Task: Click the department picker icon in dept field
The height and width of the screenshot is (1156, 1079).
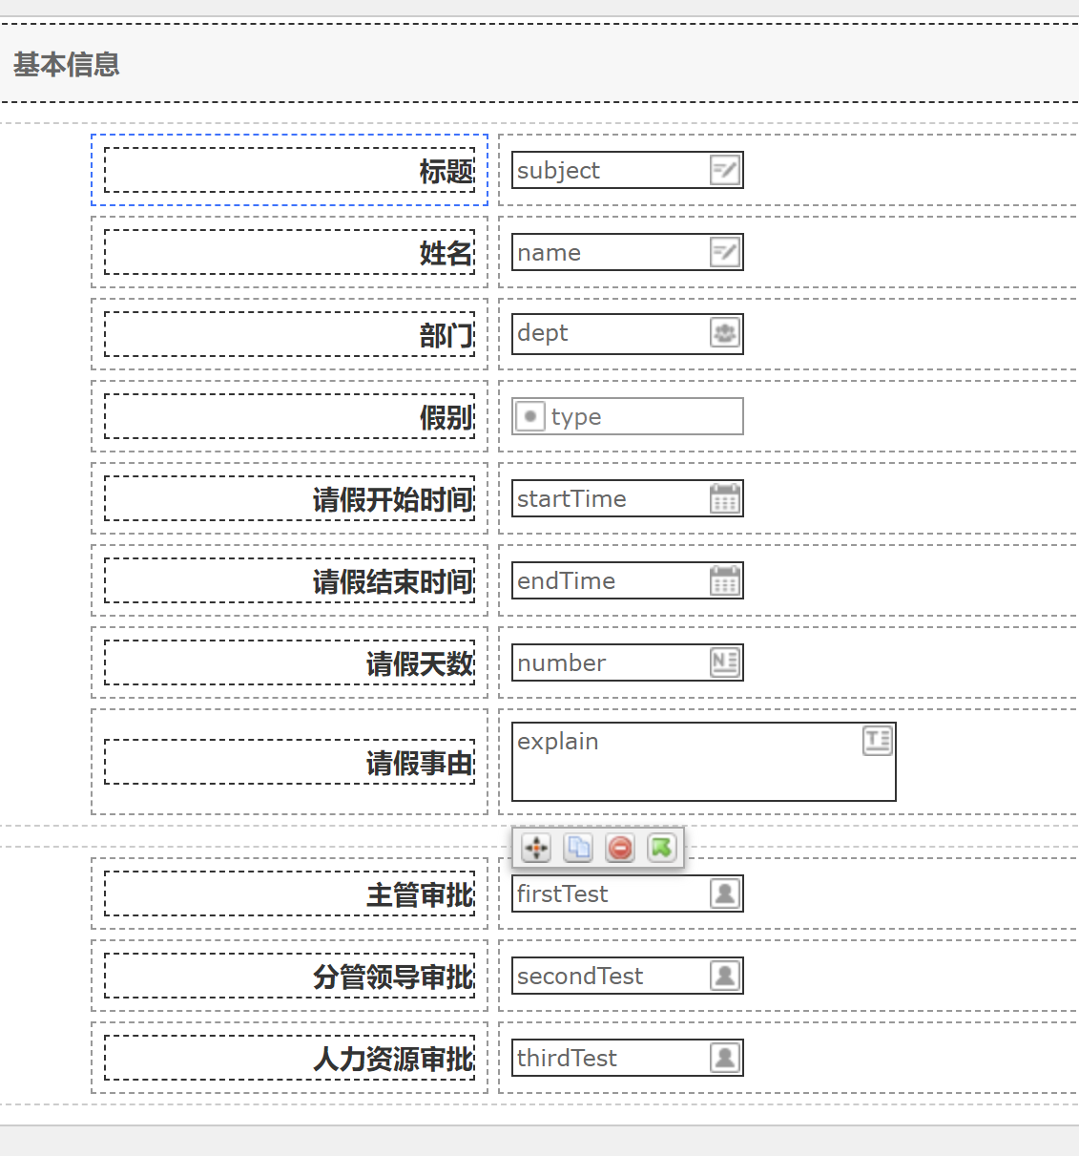Action: [x=725, y=334]
